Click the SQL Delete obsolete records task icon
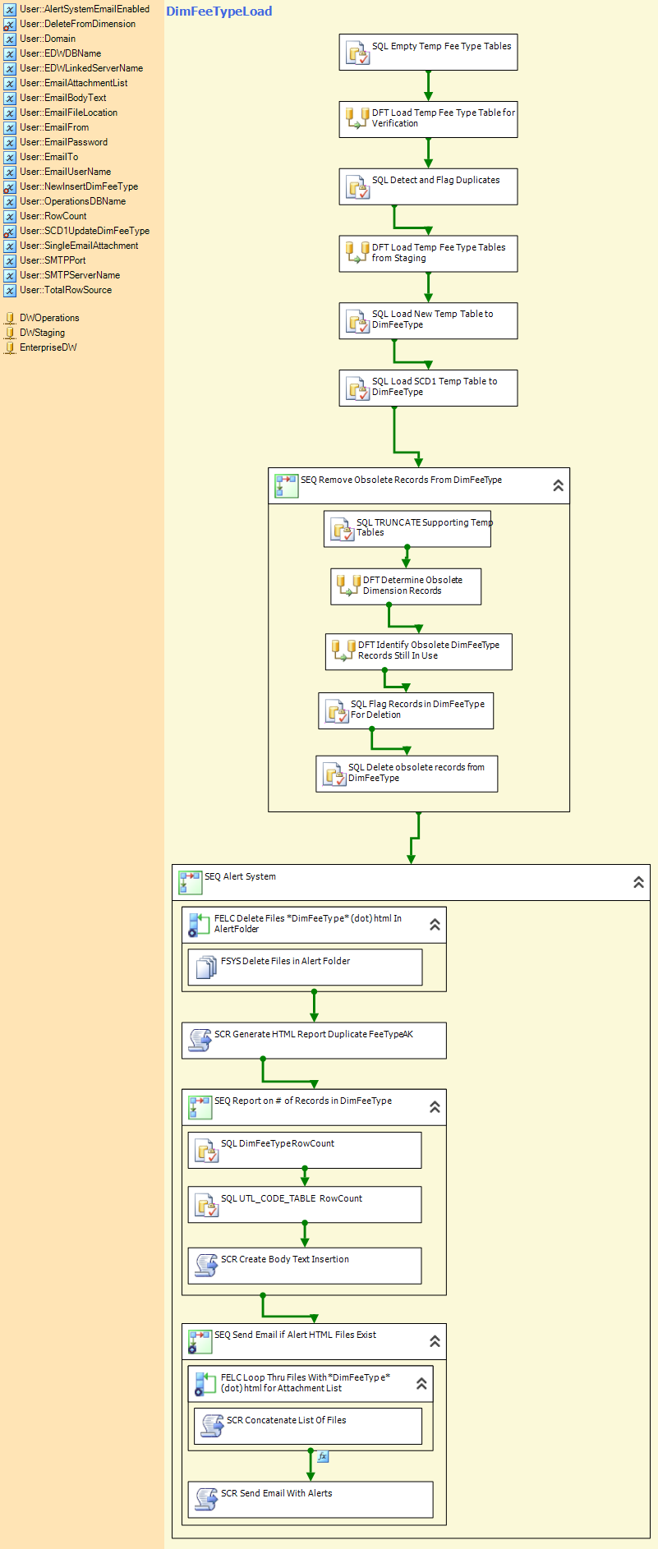This screenshot has height=1549, width=658. click(334, 774)
